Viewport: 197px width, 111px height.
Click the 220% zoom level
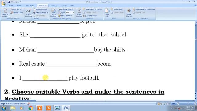(174, 104)
